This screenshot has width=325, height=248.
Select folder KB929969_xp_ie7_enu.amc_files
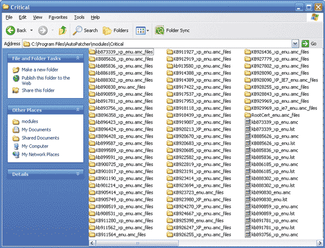pyautogui.click(x=281, y=108)
